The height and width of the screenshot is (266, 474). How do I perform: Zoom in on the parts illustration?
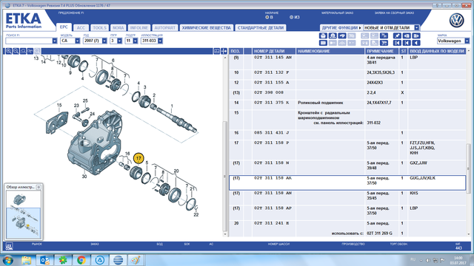click(9, 51)
